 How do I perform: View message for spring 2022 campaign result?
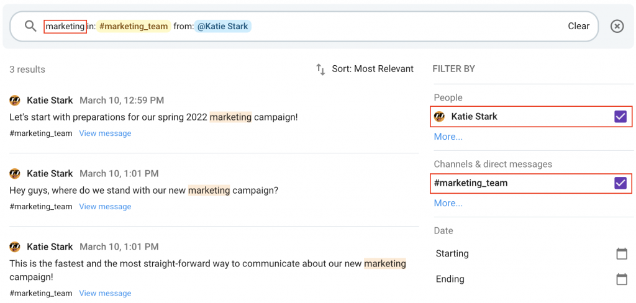(105, 133)
